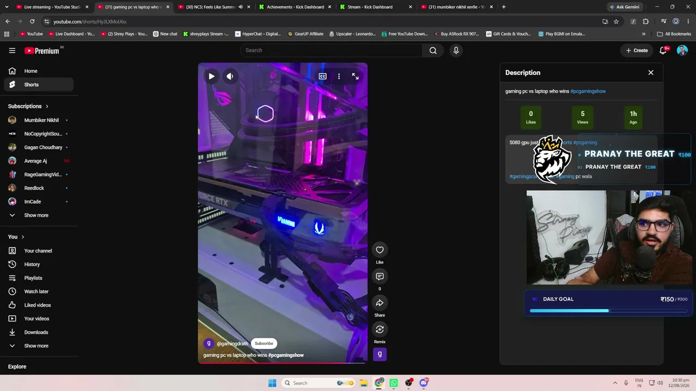696x391 pixels.
Task: Subscribe to @gamingdrath
Action: 264,343
